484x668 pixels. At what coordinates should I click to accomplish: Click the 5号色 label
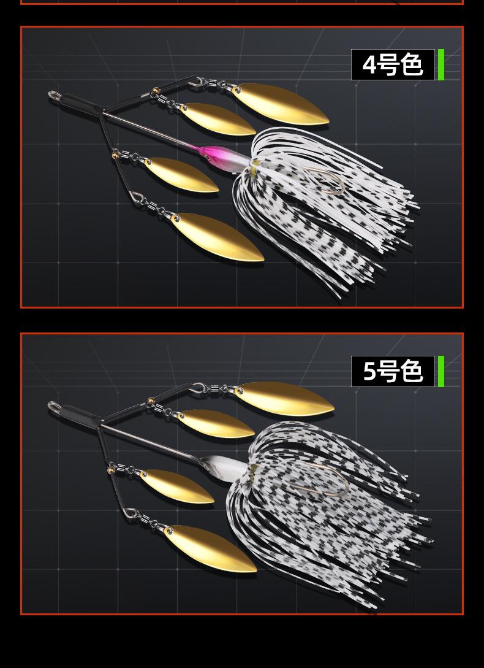click(x=393, y=372)
